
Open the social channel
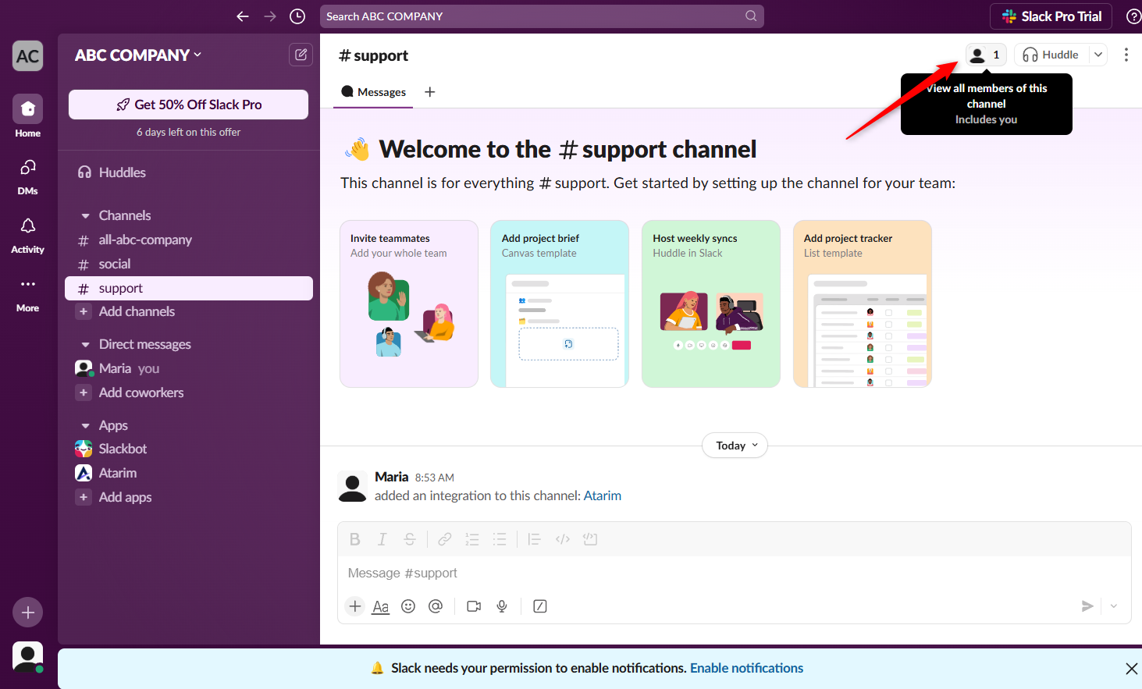tap(115, 265)
